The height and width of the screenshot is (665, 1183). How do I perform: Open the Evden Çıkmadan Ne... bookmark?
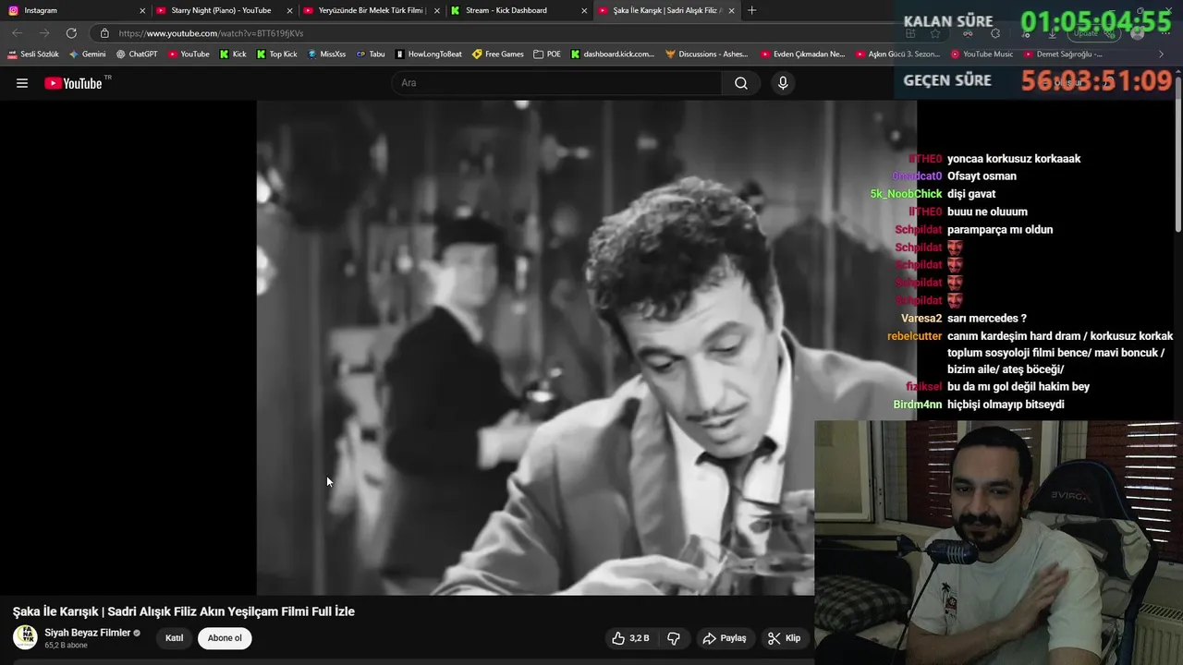(x=802, y=54)
